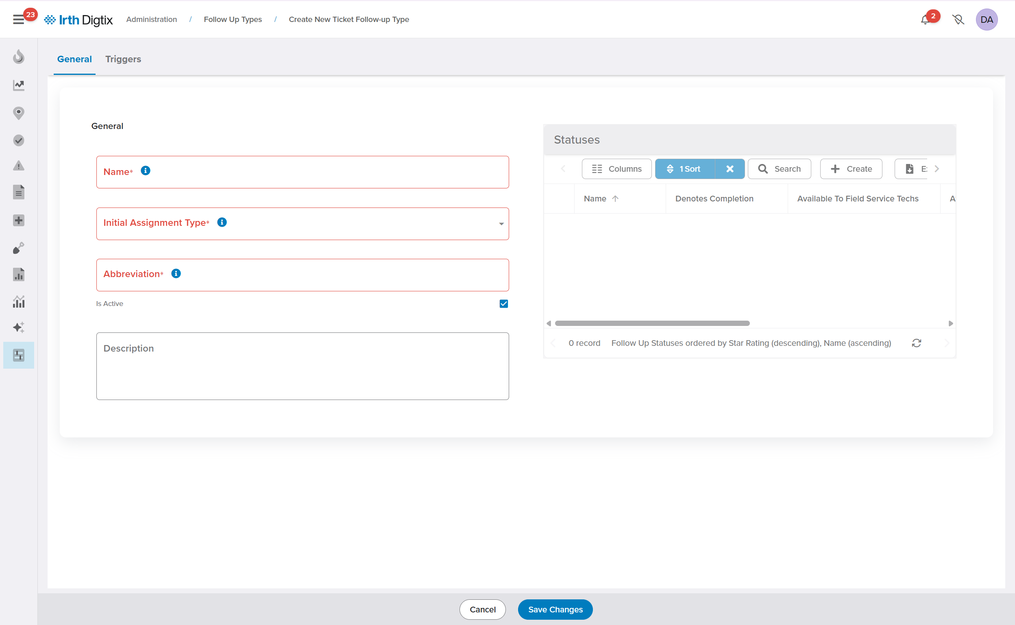Toggle the crossed-out pin icon in header

(x=958, y=20)
